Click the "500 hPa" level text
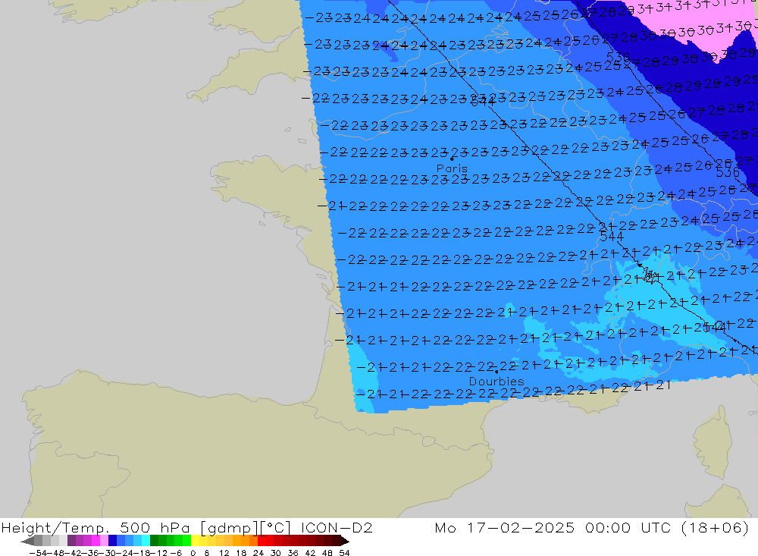758x556 pixels. tap(155, 527)
